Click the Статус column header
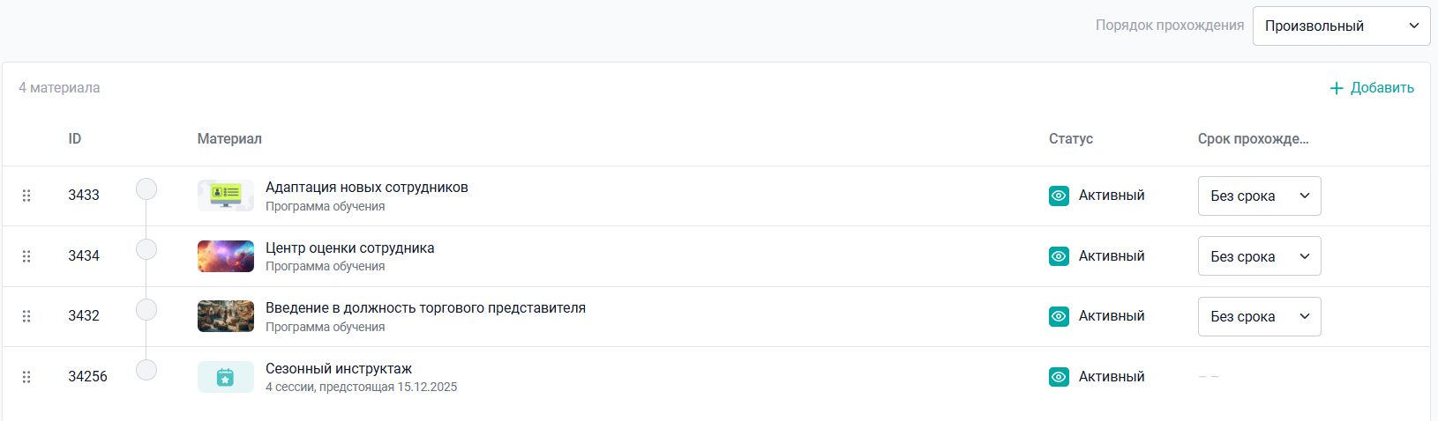This screenshot has height=421, width=1438. [x=1071, y=139]
